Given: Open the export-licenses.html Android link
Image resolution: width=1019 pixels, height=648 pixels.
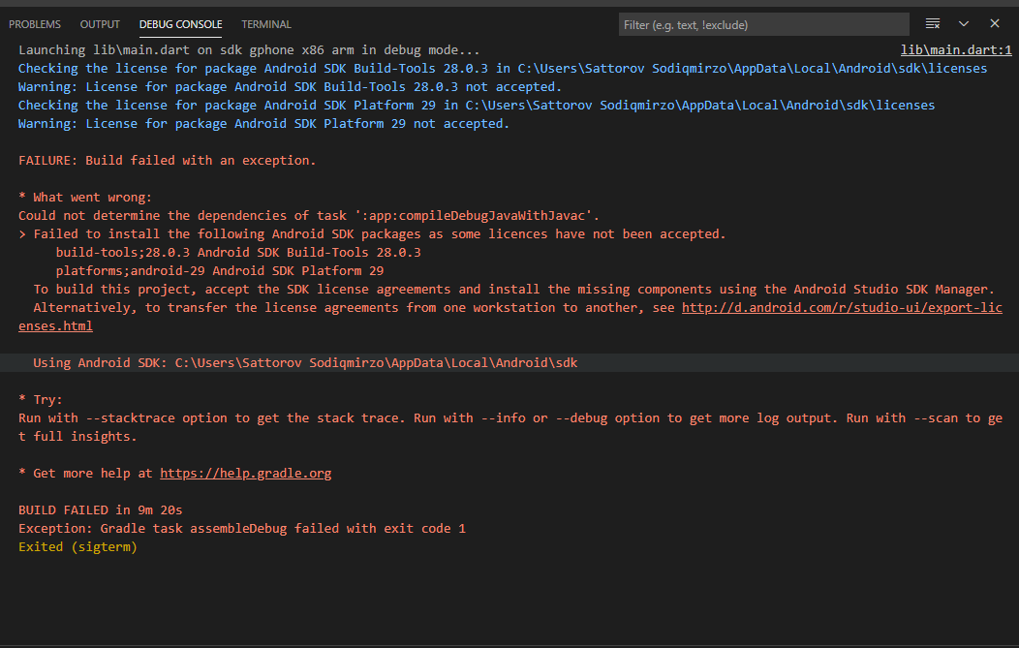Looking at the screenshot, I should pyautogui.click(x=842, y=307).
